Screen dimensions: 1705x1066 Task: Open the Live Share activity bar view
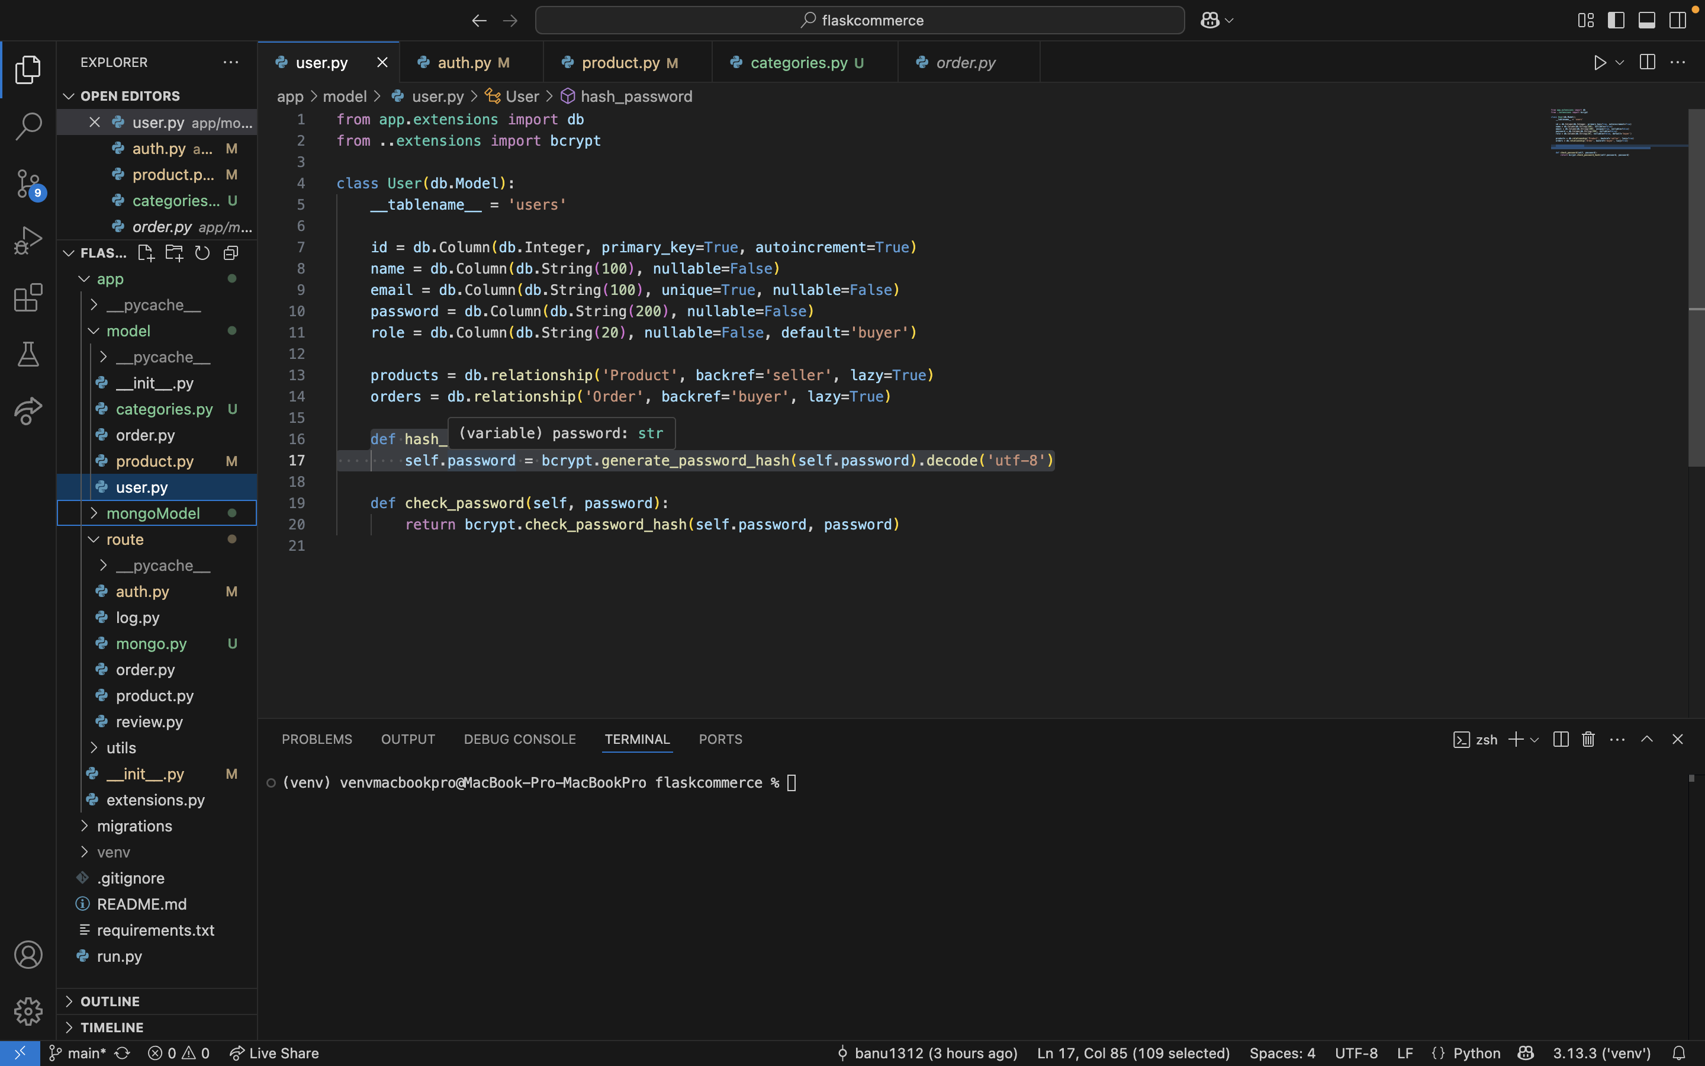pyautogui.click(x=28, y=411)
